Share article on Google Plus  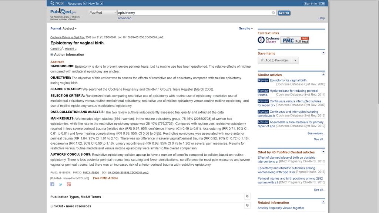pyautogui.click(x=69, y=184)
